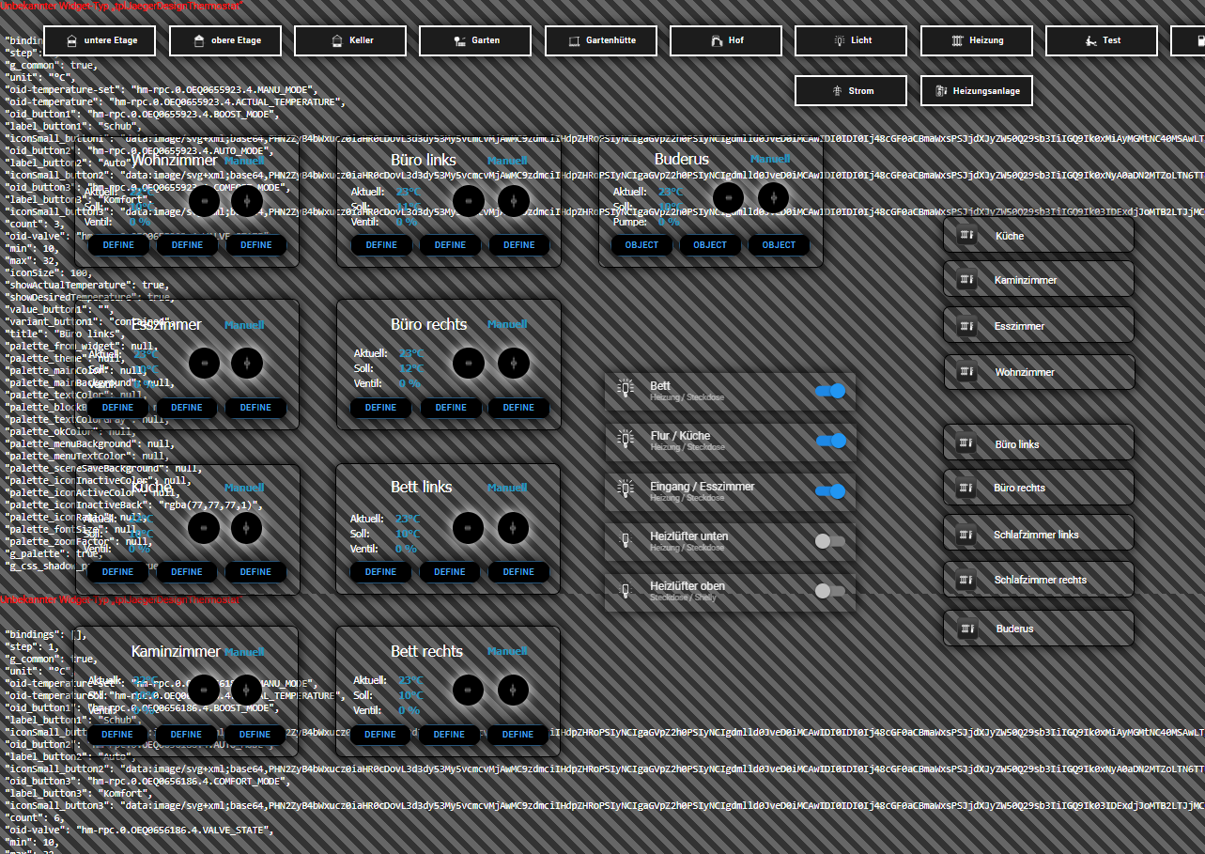This screenshot has height=854, width=1205.
Task: Click the Garten plant icon
Action: (x=459, y=41)
